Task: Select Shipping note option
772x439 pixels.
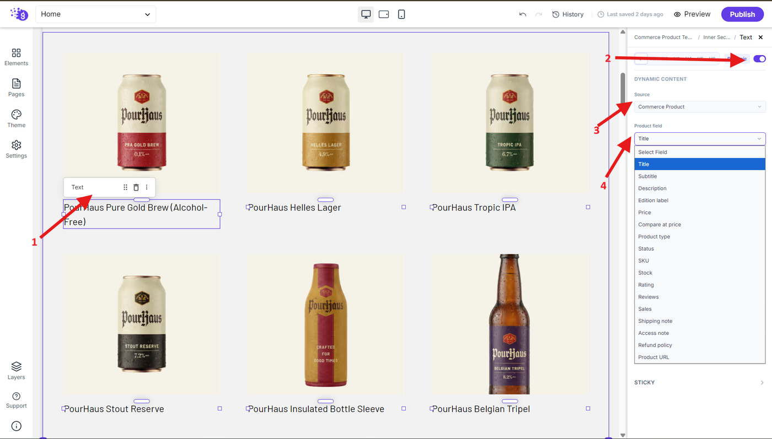Action: pyautogui.click(x=700, y=321)
